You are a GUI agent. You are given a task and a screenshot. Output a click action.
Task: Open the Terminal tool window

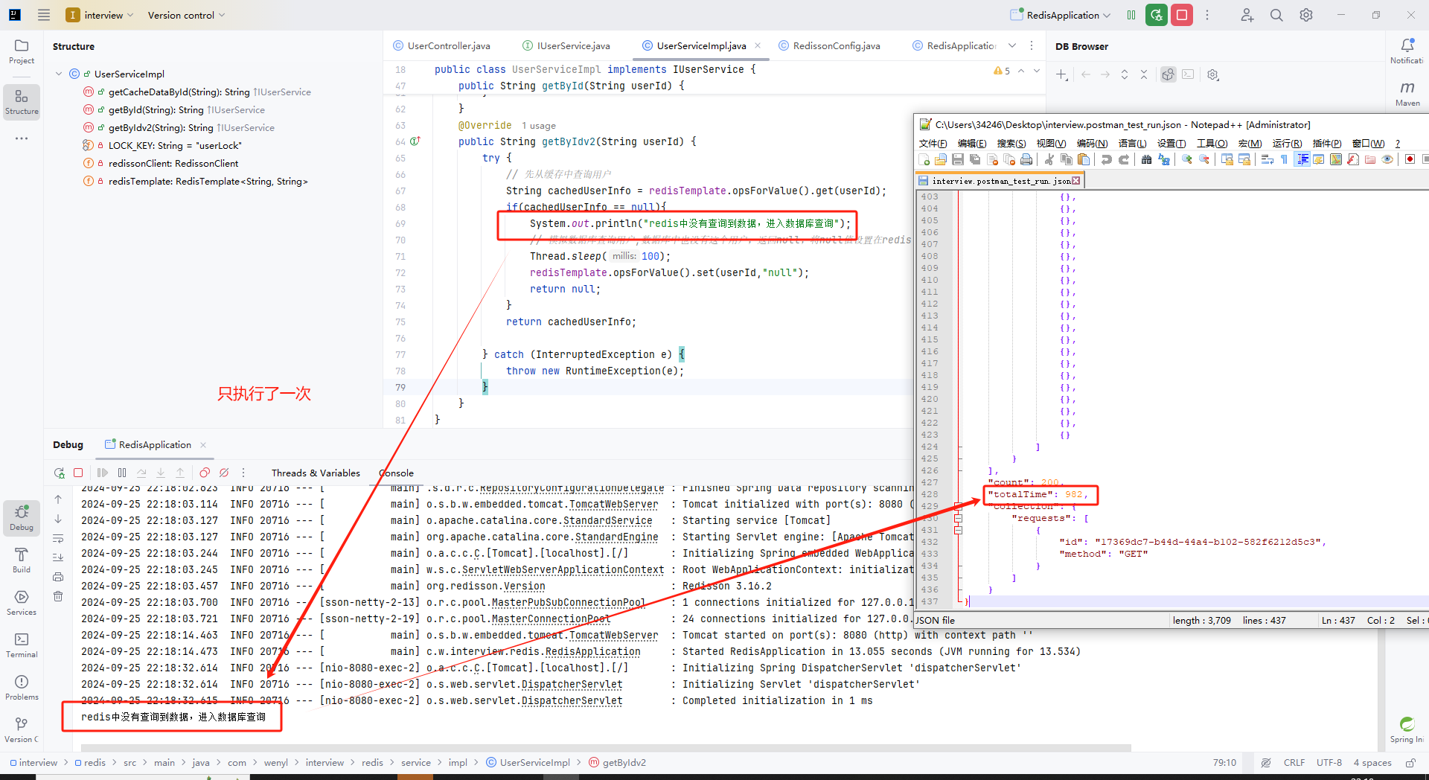(22, 645)
